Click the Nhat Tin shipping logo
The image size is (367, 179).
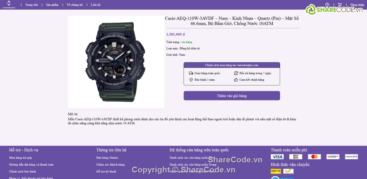point(276,171)
